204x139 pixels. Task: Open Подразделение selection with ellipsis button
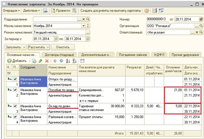[79, 19]
